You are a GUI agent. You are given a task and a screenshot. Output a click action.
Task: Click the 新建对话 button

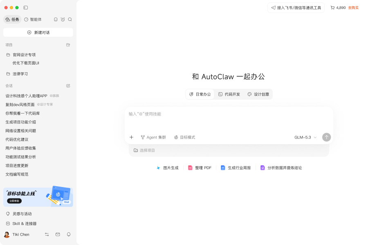38,32
